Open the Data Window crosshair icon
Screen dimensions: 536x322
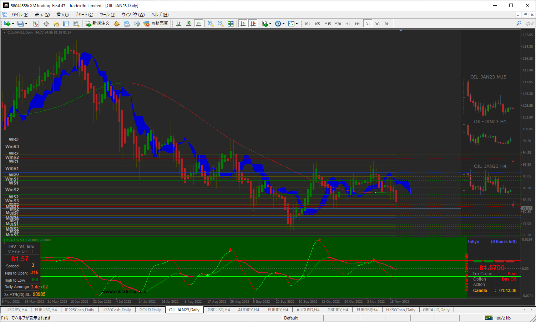click(x=46, y=24)
